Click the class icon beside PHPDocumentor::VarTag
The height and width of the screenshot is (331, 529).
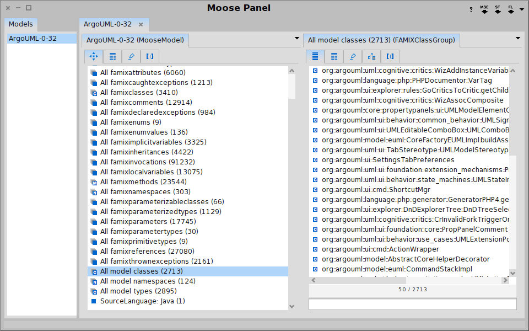tap(315, 81)
